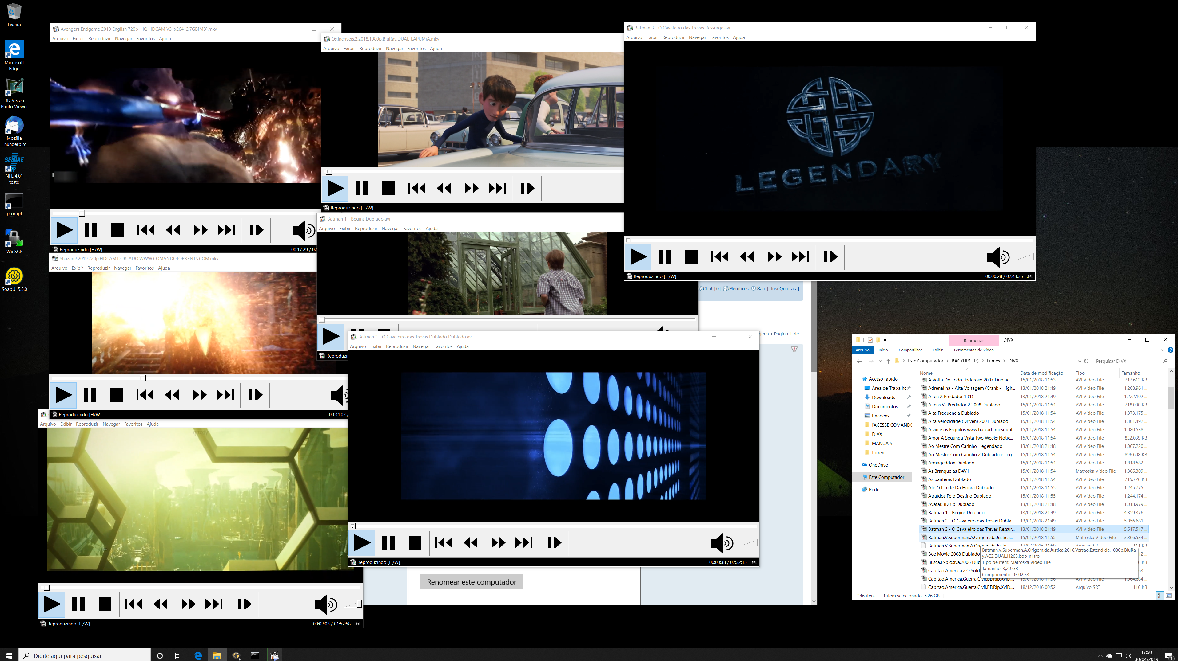1178x661 pixels.
Task: Skip to next file in Avengers Endgame player
Action: point(226,230)
